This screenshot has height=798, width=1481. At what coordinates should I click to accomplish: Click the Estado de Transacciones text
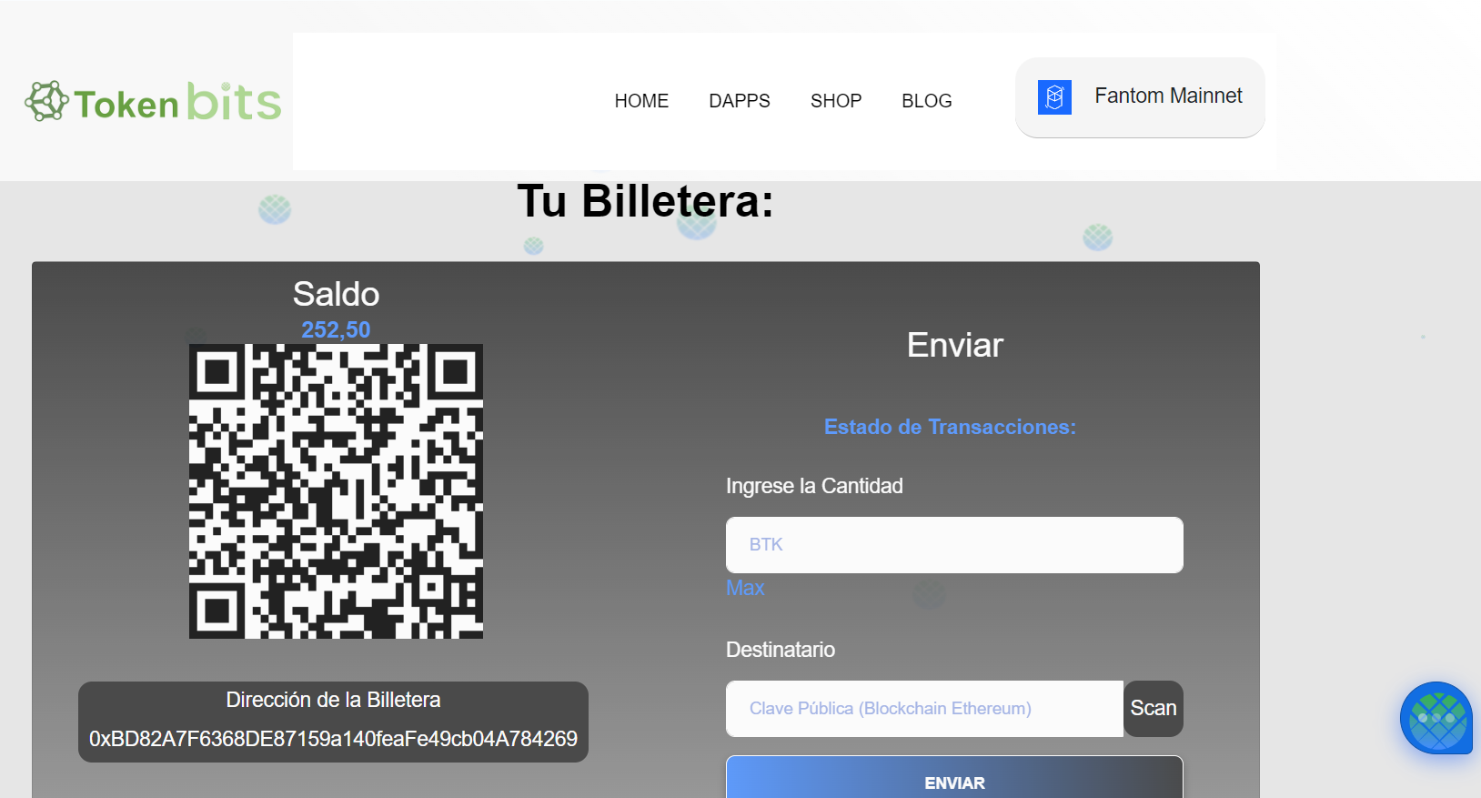[x=950, y=427]
